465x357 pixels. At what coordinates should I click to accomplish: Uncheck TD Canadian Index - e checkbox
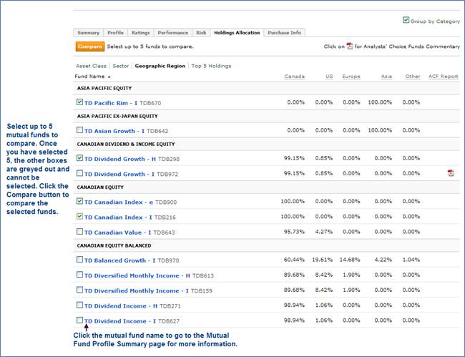click(79, 201)
